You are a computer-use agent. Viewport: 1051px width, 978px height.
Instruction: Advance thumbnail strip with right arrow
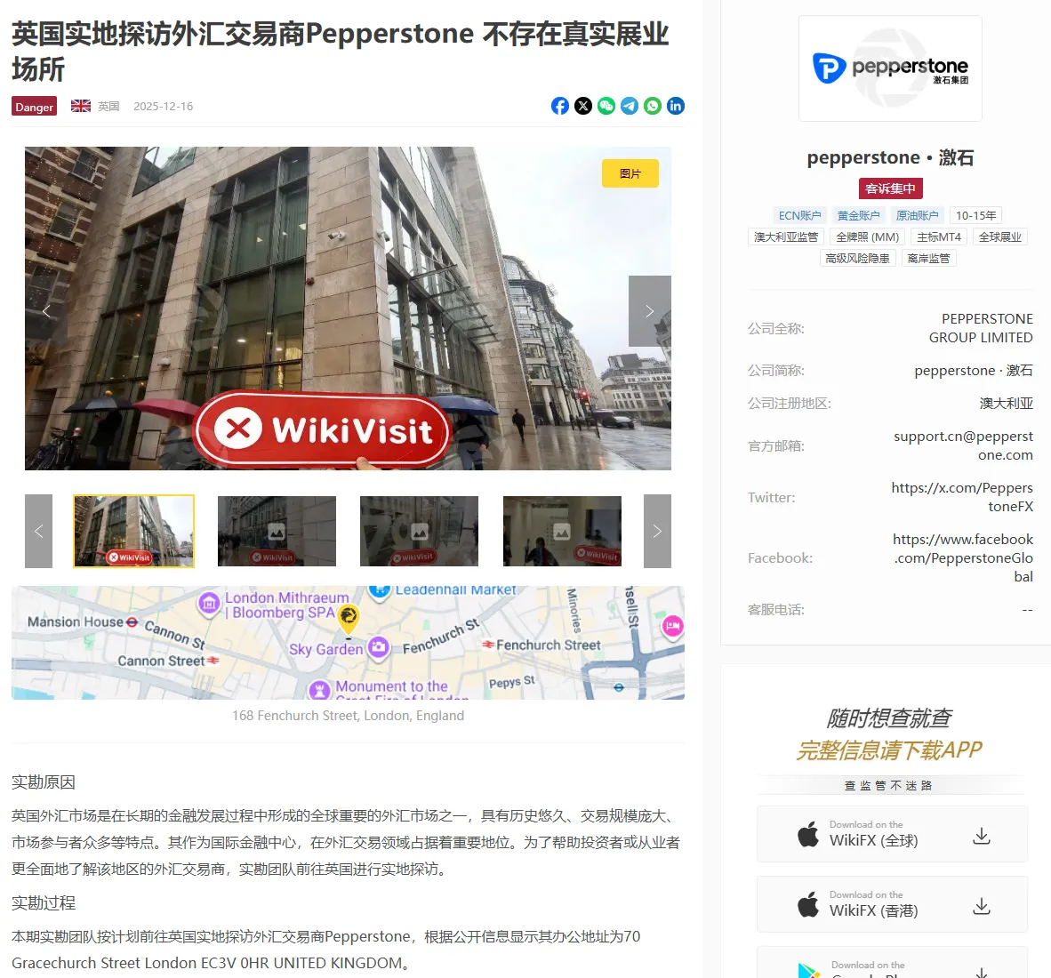tap(657, 531)
